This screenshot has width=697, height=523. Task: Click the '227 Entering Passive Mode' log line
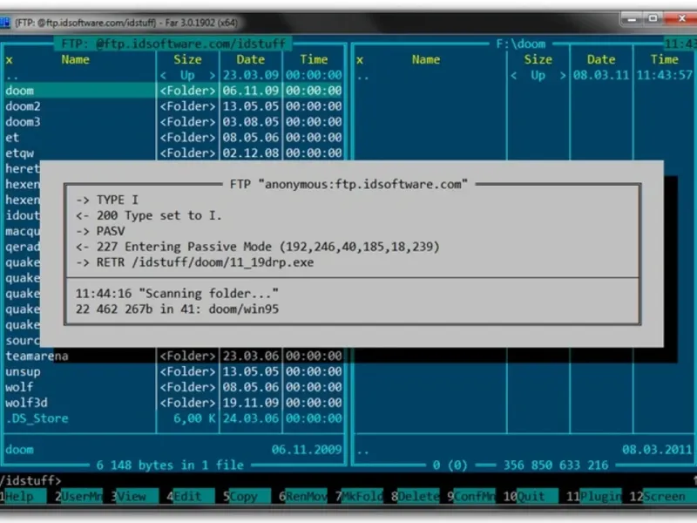[x=257, y=247]
